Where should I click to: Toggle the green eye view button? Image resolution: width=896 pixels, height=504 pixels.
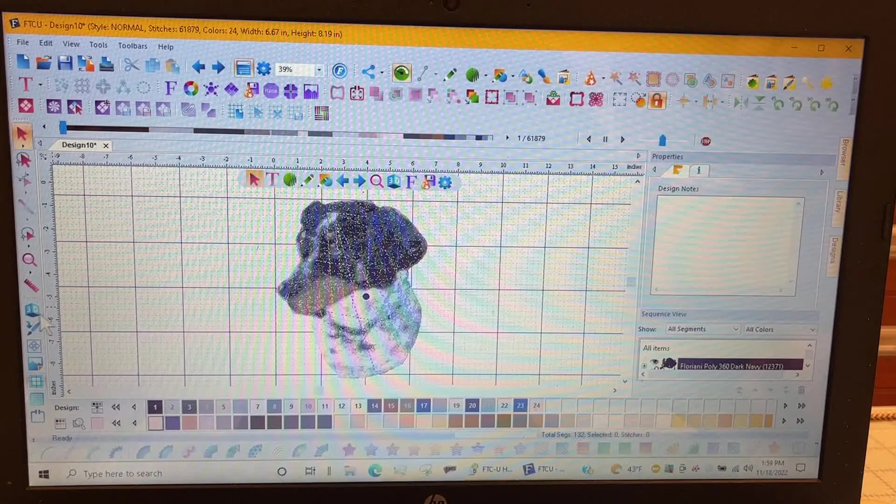tap(402, 73)
